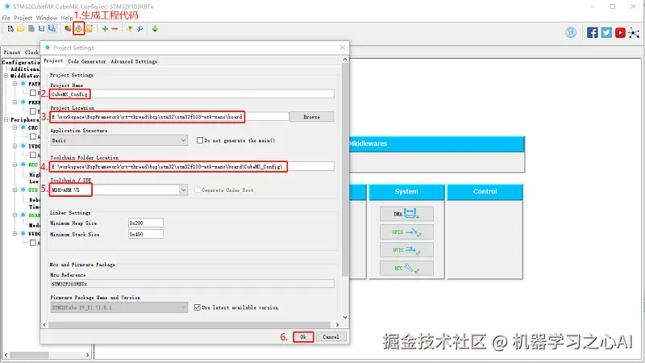The height and width of the screenshot is (363, 645).
Task: Open the ST anniversary badge icon
Action: point(571,32)
